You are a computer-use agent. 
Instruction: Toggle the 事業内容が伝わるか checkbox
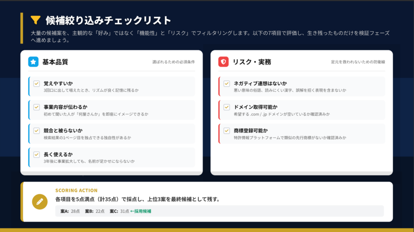click(x=37, y=107)
